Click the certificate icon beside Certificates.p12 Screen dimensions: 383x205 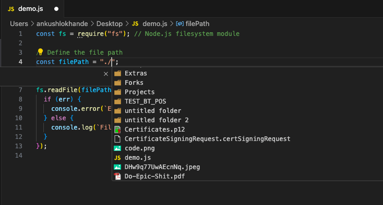117,130
